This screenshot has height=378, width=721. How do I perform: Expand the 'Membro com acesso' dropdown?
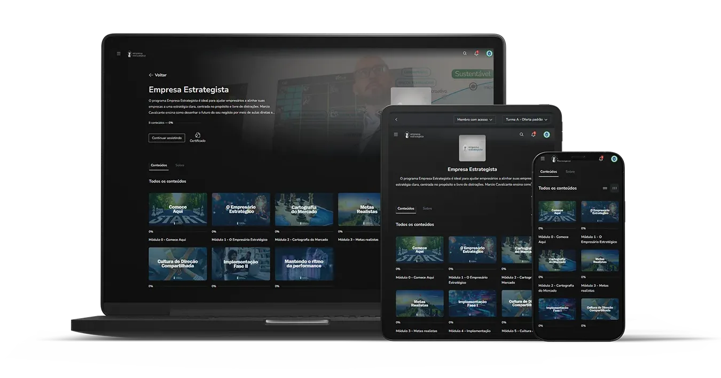coord(475,119)
